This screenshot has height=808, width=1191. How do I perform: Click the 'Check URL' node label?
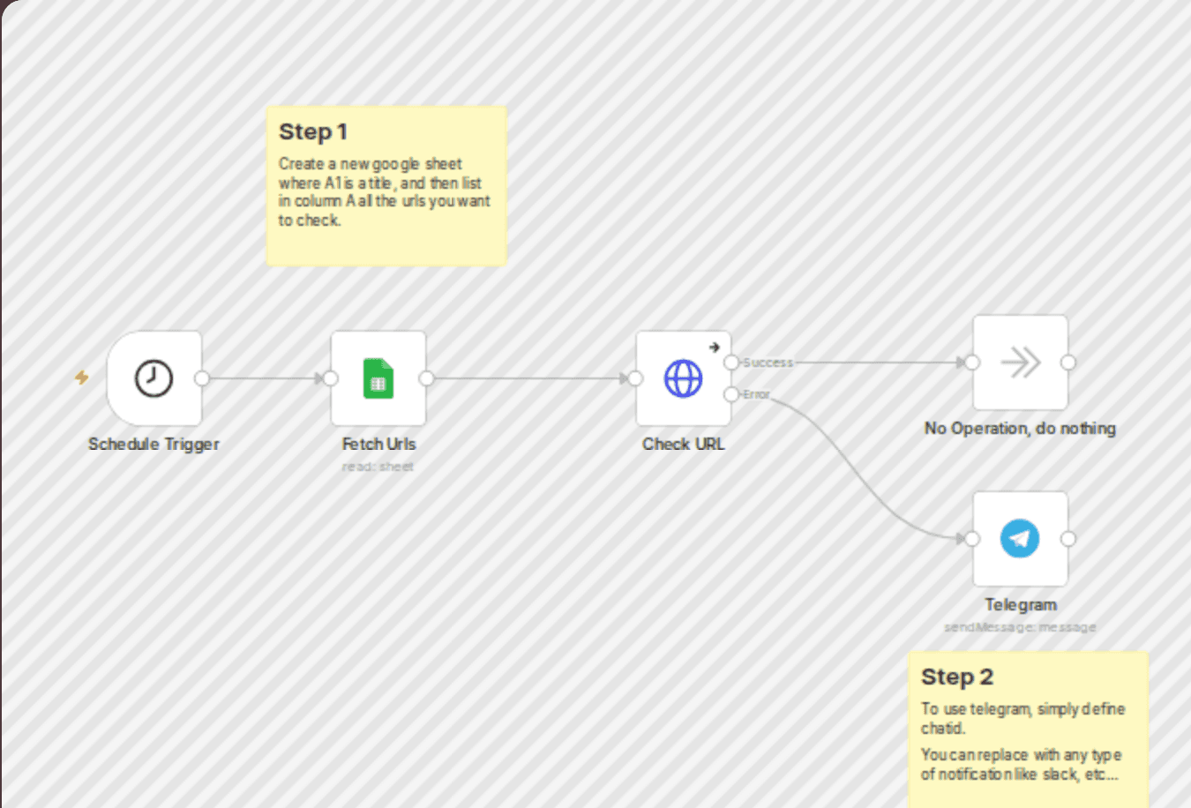tap(684, 445)
